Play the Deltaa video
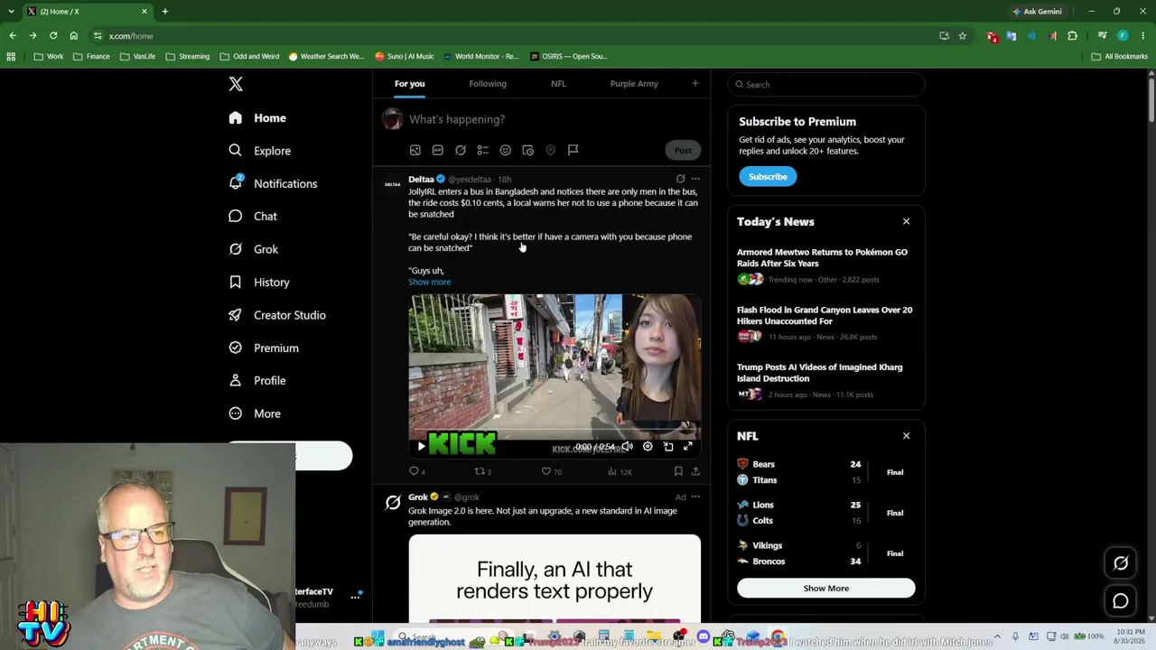 click(421, 446)
